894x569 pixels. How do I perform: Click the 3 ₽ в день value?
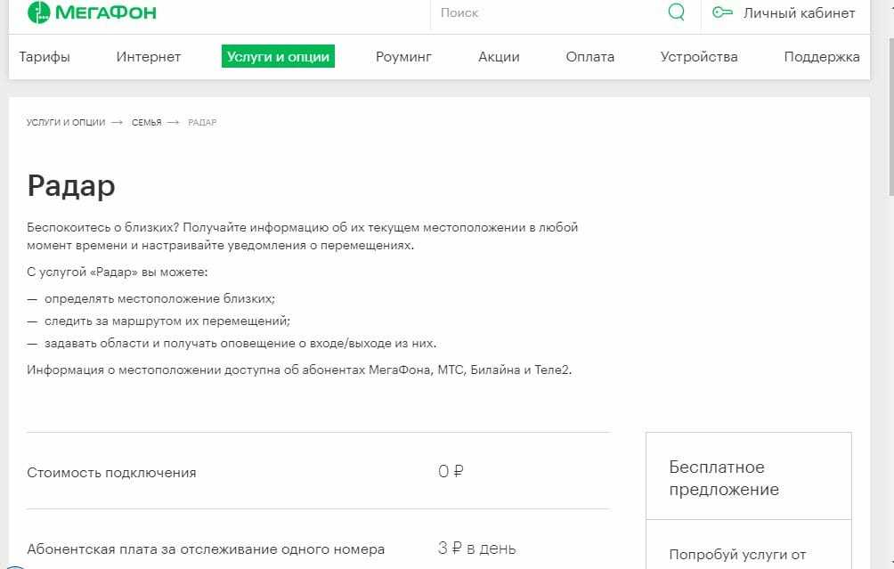pyautogui.click(x=476, y=549)
